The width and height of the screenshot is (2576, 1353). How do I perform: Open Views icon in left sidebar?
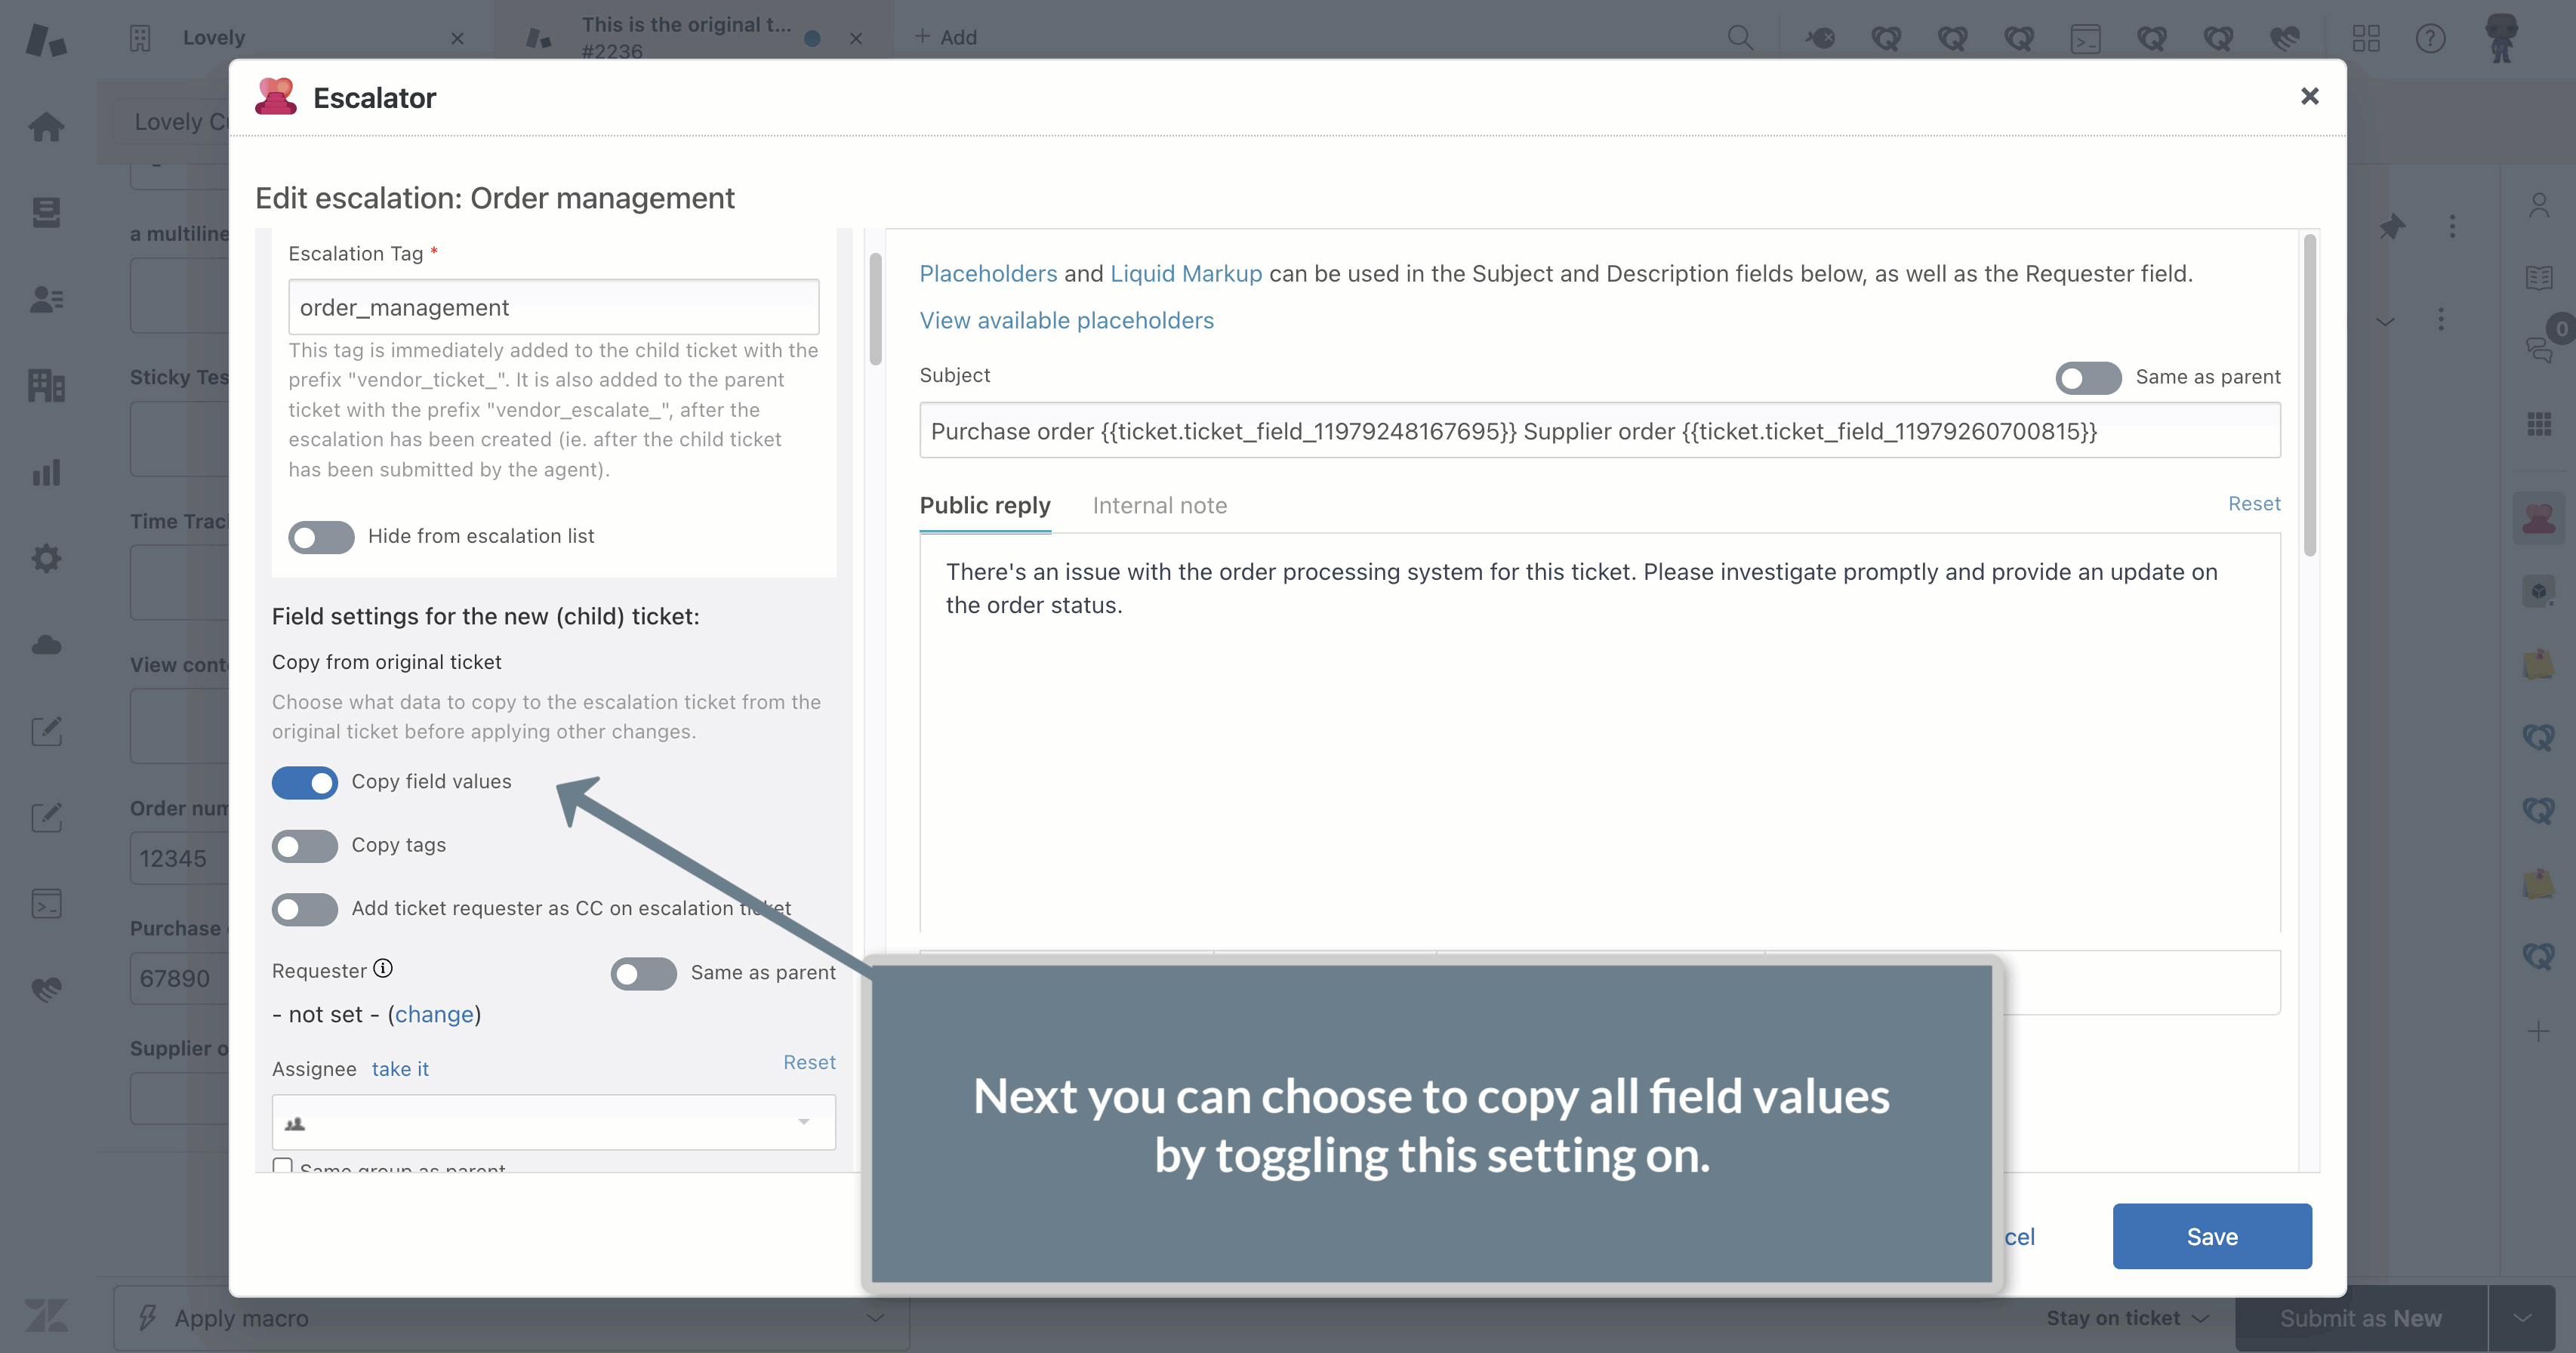coord(46,212)
